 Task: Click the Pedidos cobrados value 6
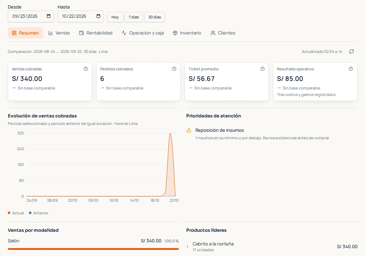pos(102,79)
